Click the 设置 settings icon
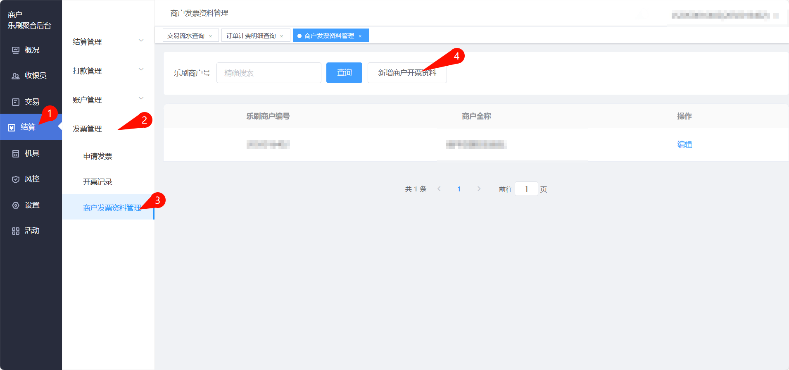The width and height of the screenshot is (789, 370). 16,205
